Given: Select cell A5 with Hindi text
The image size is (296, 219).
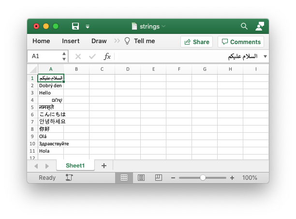Looking at the screenshot, I should pos(51,107).
